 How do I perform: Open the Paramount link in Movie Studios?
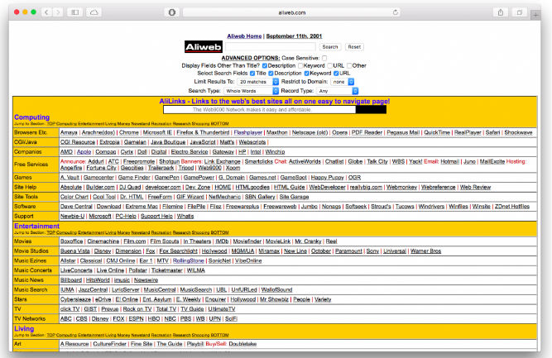tap(348, 251)
